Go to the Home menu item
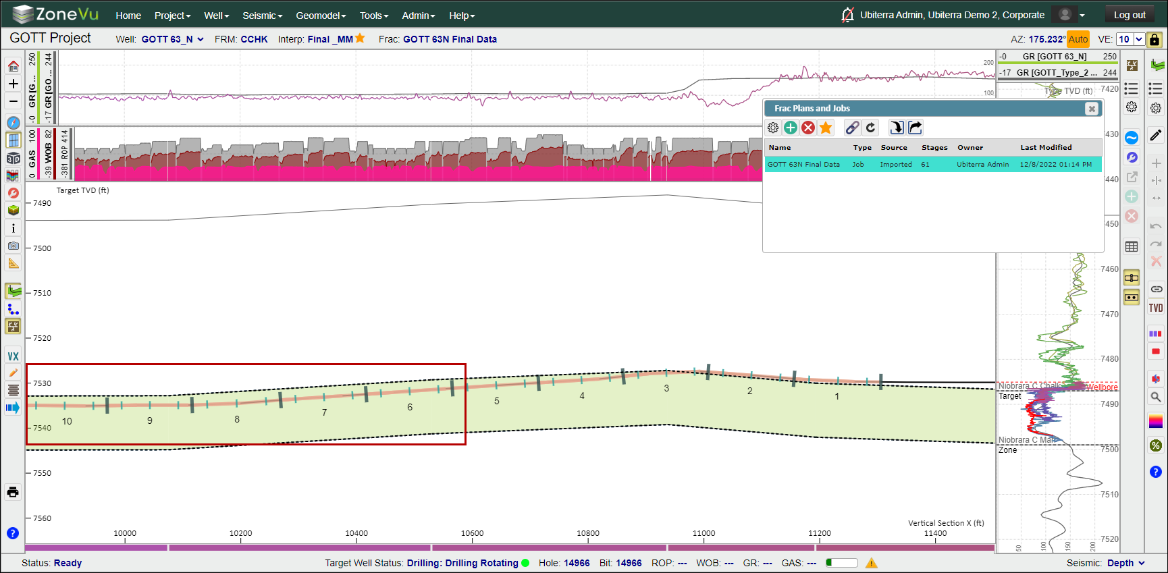The height and width of the screenshot is (573, 1168). point(128,16)
